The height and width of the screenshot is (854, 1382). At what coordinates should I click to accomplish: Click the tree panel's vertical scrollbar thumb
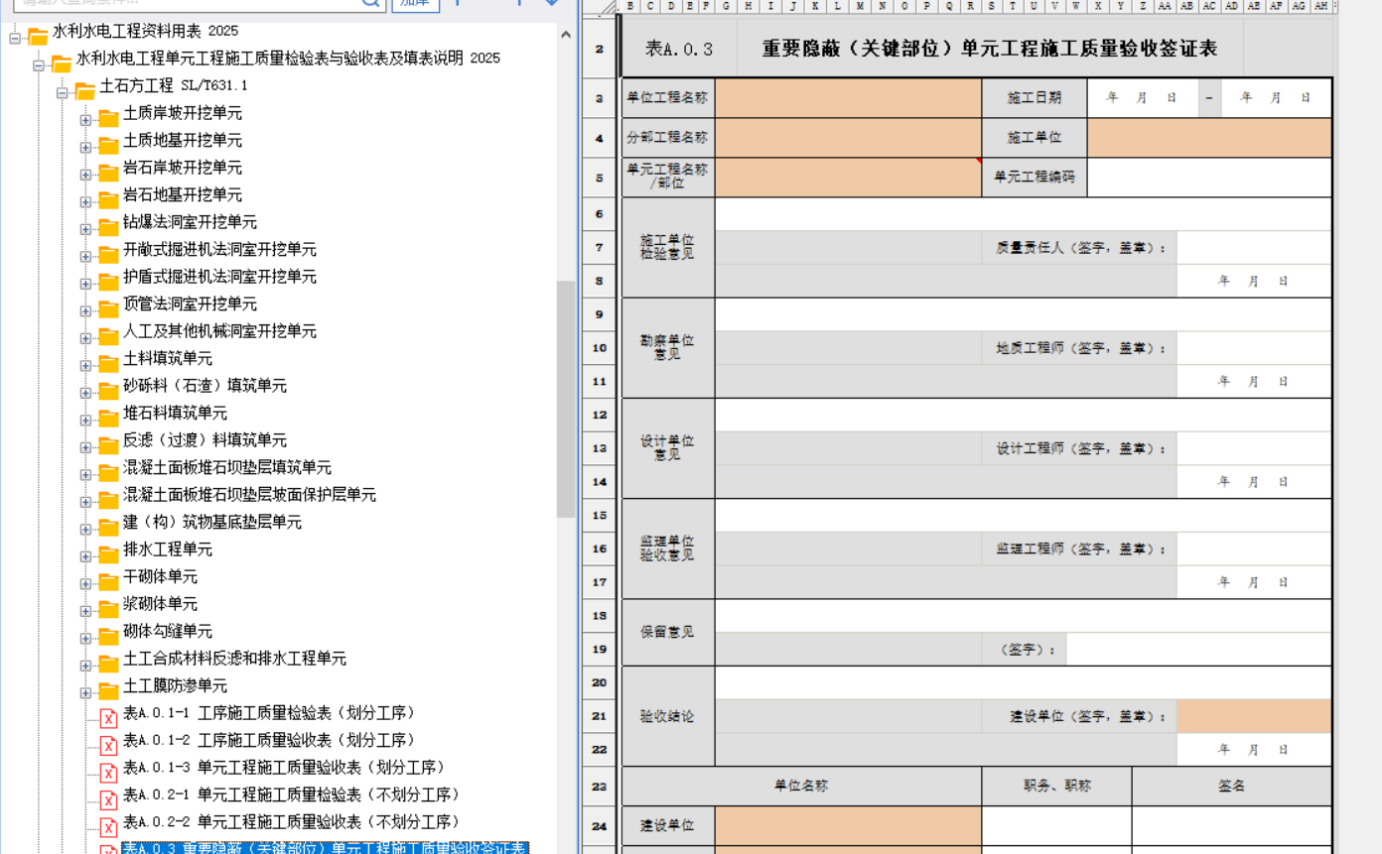pos(566,399)
